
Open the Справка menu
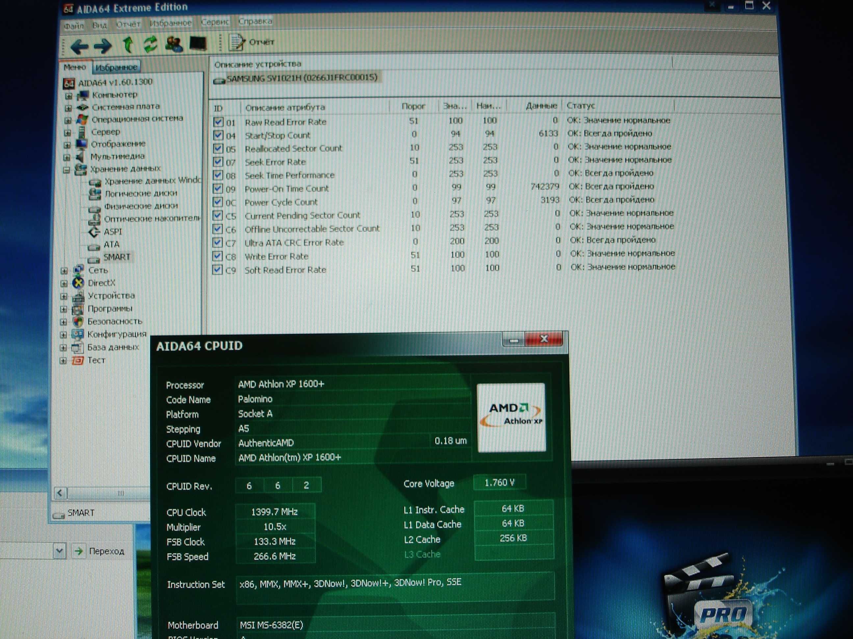tap(255, 21)
